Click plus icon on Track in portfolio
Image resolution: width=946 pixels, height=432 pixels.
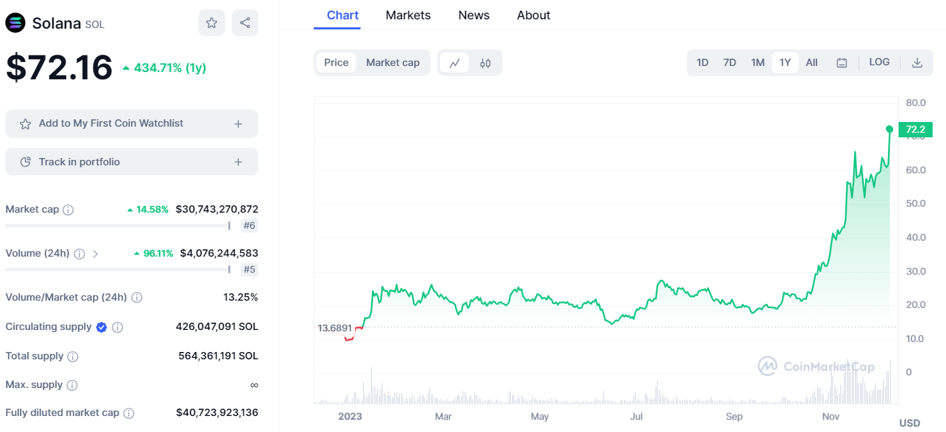coord(238,162)
